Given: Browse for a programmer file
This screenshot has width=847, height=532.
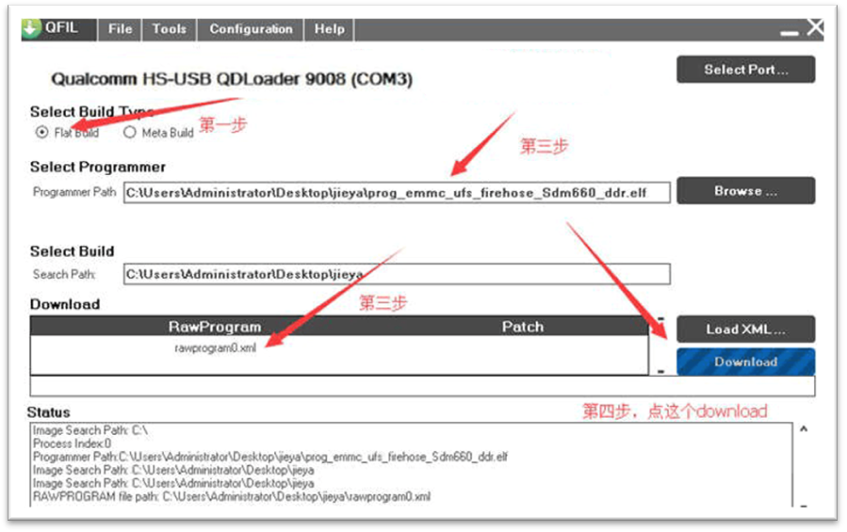Looking at the screenshot, I should click(745, 190).
